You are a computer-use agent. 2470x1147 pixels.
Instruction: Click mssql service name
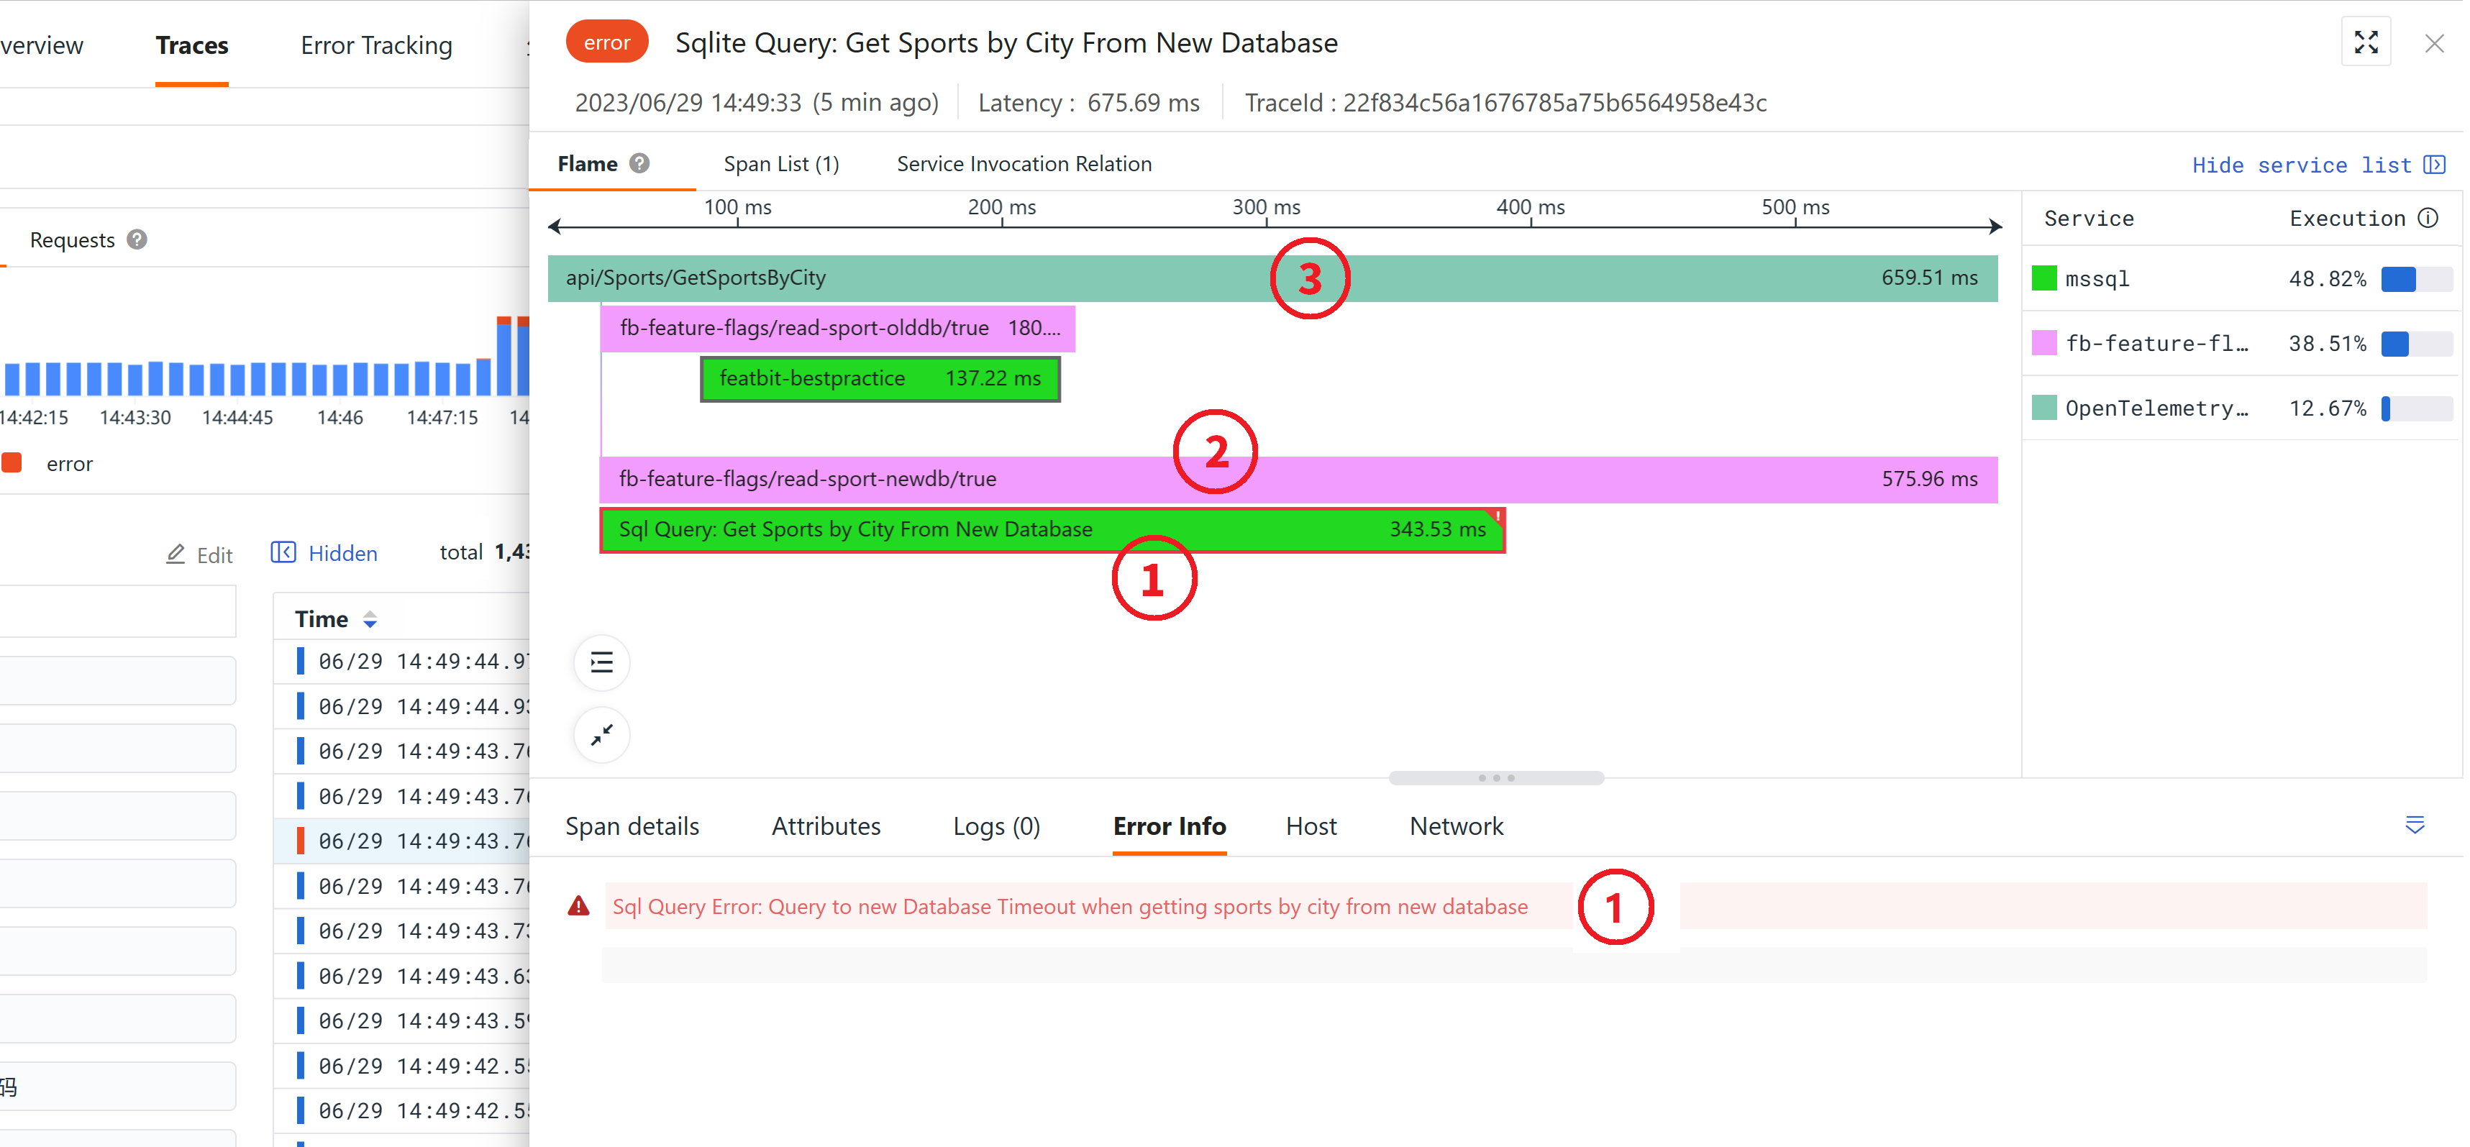point(2097,279)
